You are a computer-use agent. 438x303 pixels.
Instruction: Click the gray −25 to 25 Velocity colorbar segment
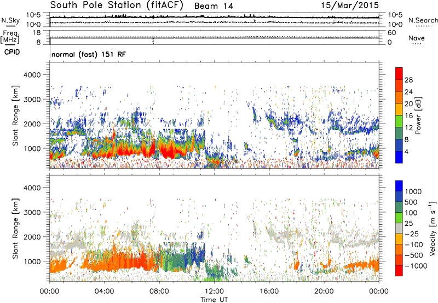[399, 228]
